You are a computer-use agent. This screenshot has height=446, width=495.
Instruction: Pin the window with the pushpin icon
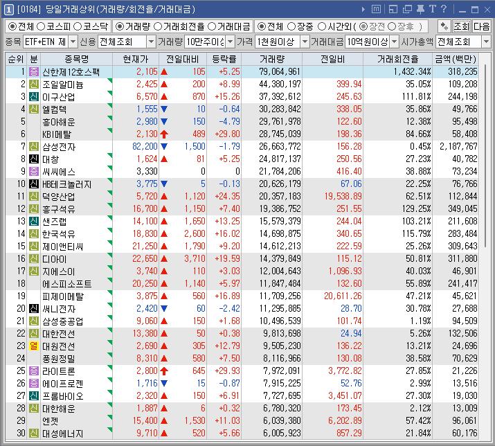(x=420, y=9)
